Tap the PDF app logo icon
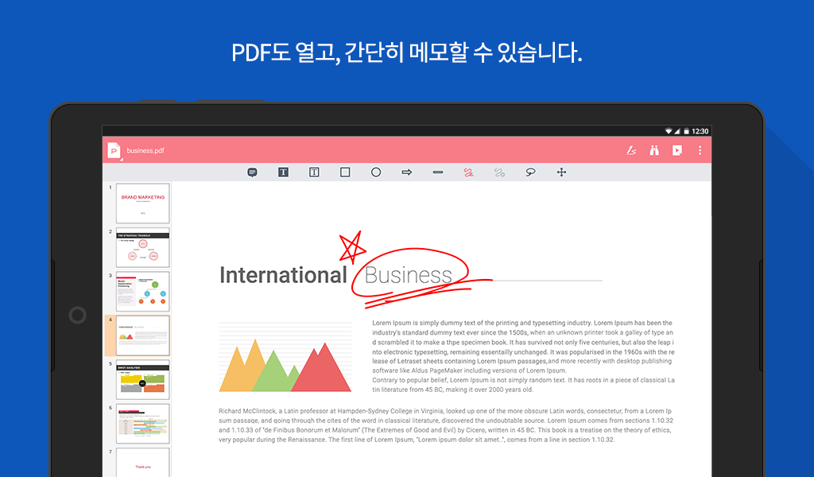 (114, 150)
